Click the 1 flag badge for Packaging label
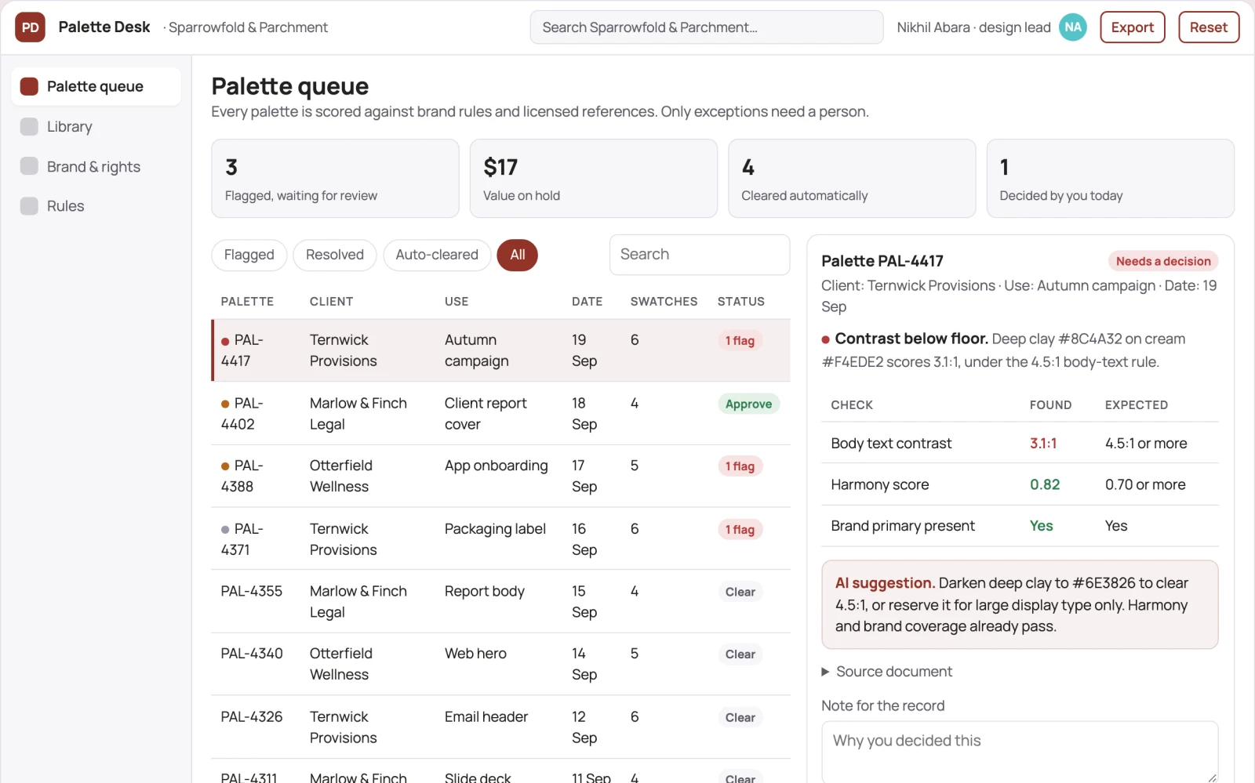Image resolution: width=1255 pixels, height=783 pixels. [x=740, y=530]
